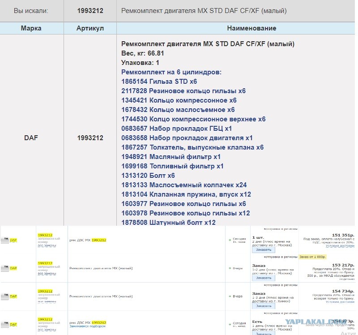This screenshot has width=358, height=335.
Task: Click the line '1313120 Болт x6'
Action: tap(148, 176)
